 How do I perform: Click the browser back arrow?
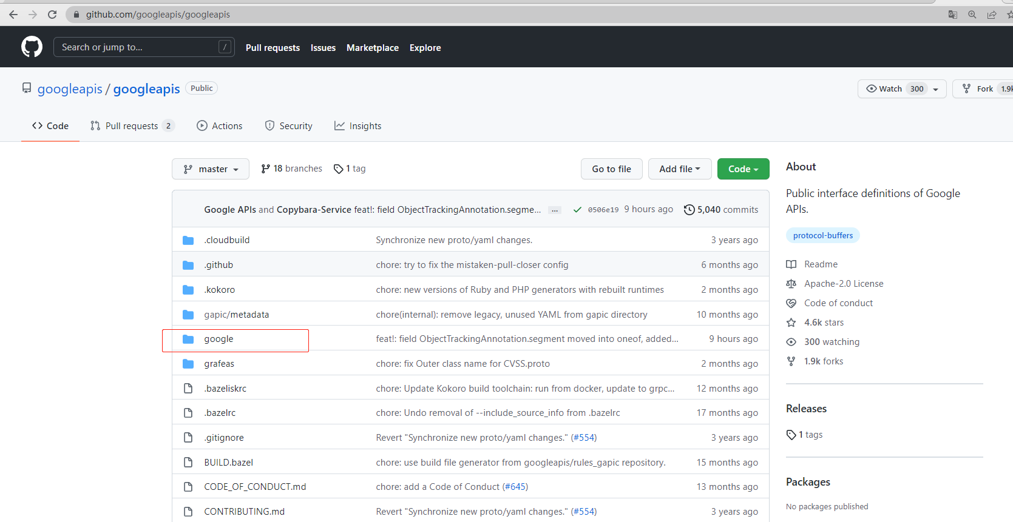click(13, 15)
